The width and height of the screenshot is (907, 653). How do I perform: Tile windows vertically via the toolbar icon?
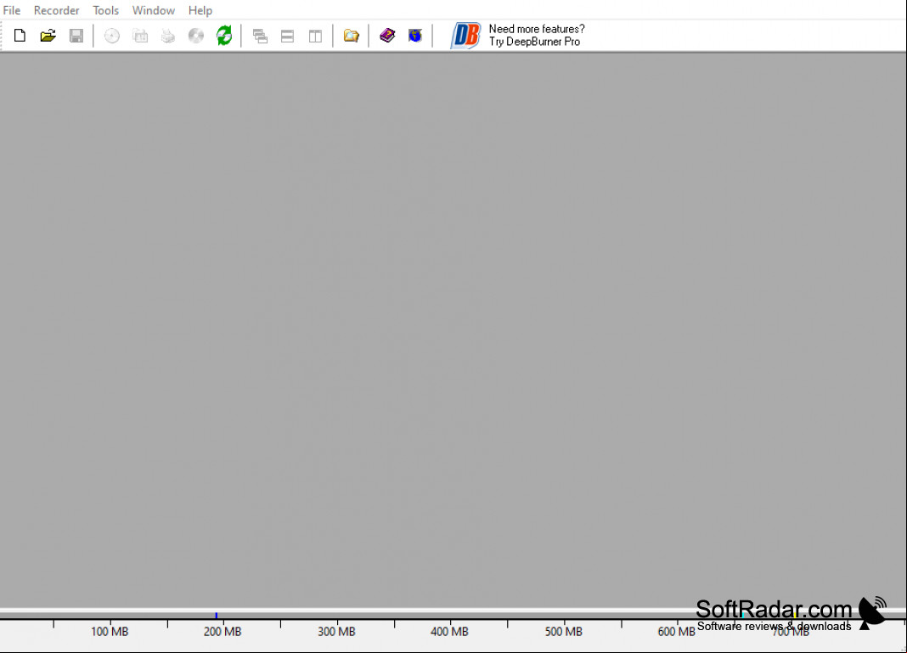(x=315, y=36)
